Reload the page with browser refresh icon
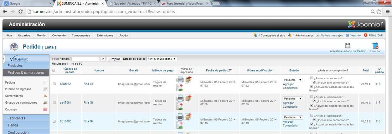392x134 pixels. [21, 11]
